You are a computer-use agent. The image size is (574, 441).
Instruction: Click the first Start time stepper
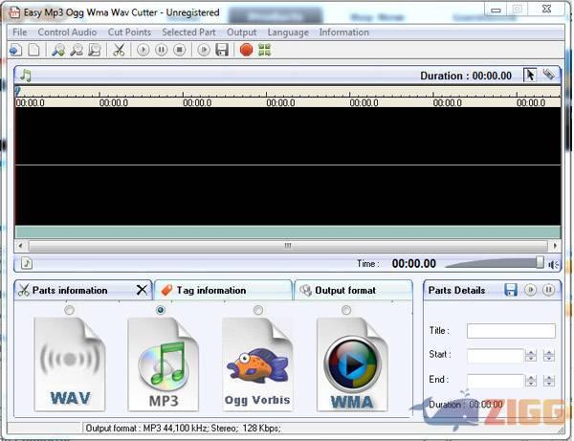[x=531, y=355]
